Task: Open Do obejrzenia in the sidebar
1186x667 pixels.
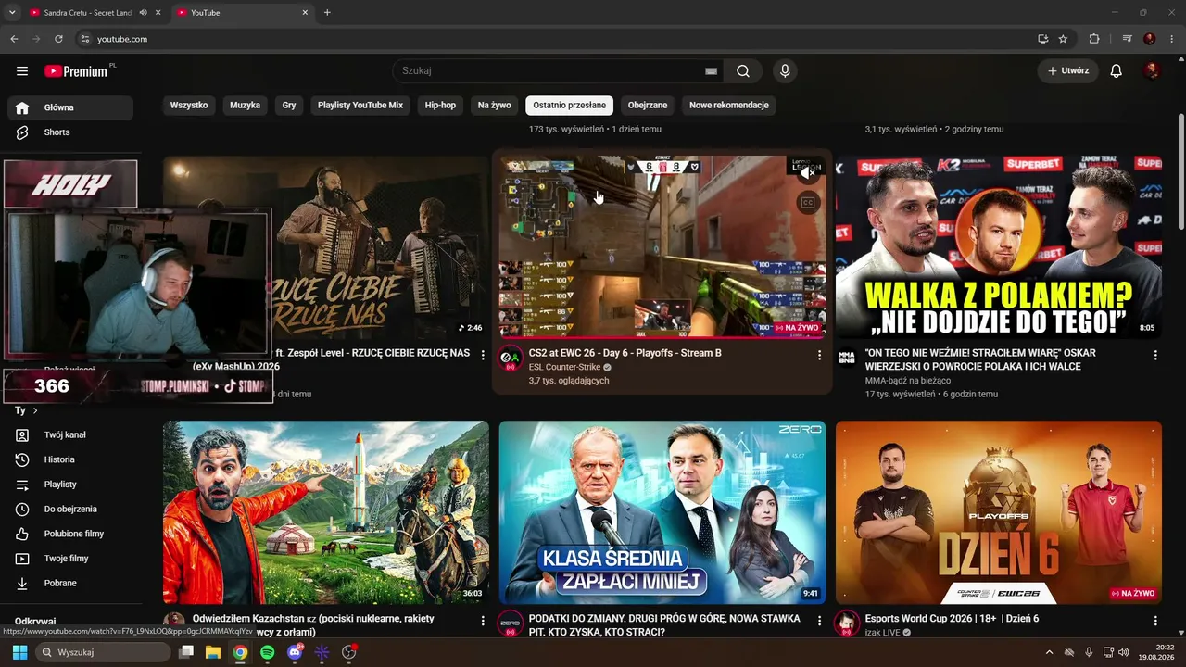Action: tap(70, 509)
